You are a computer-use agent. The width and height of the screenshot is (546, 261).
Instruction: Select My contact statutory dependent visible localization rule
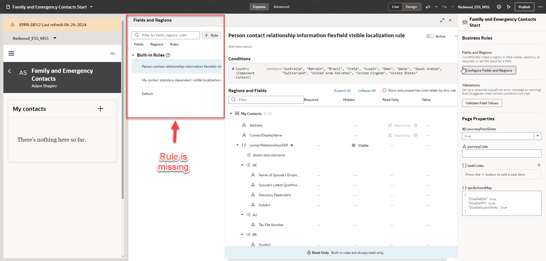point(177,80)
